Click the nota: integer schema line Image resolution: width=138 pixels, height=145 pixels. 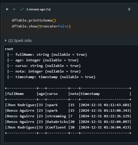44,71
